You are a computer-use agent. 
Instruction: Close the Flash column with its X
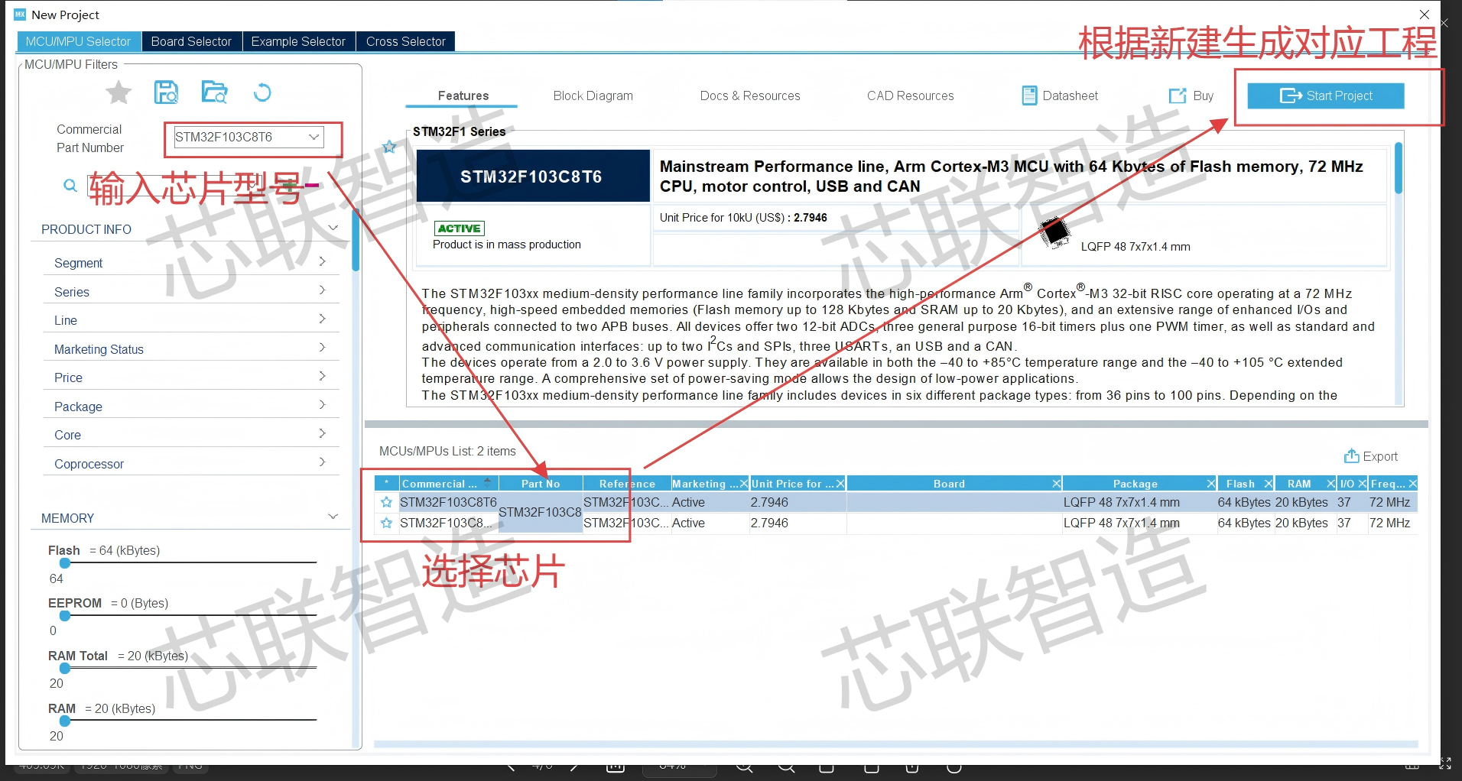[1268, 484]
